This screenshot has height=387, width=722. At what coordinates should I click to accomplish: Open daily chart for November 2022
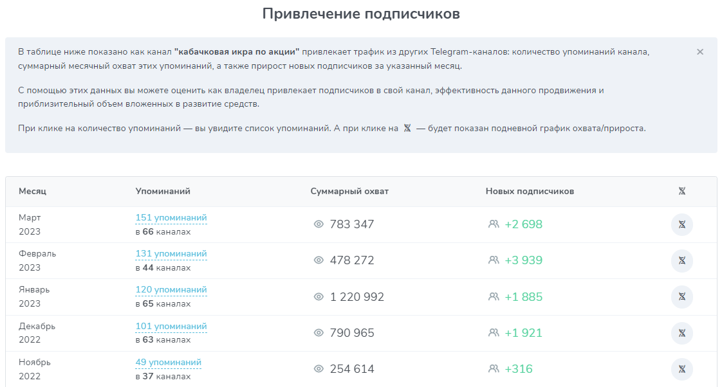click(681, 369)
